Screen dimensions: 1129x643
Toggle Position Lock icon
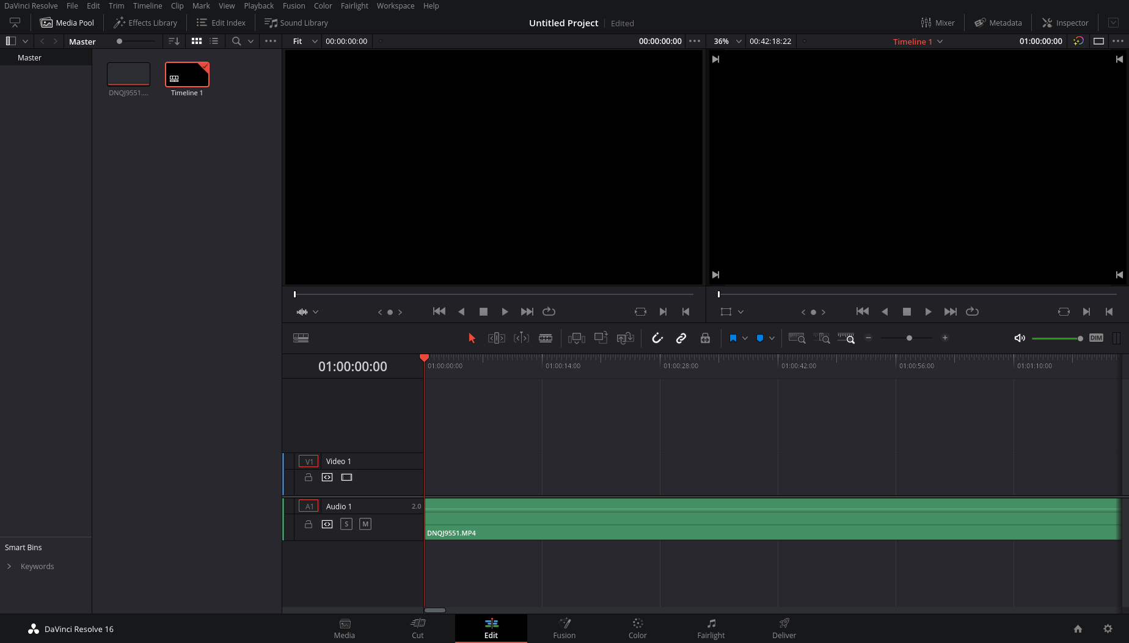pyautogui.click(x=705, y=338)
